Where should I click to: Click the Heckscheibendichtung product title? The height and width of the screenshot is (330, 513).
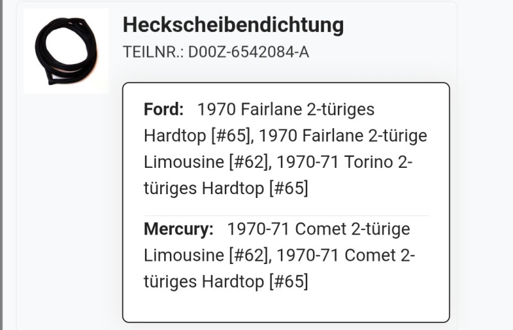[x=233, y=25]
